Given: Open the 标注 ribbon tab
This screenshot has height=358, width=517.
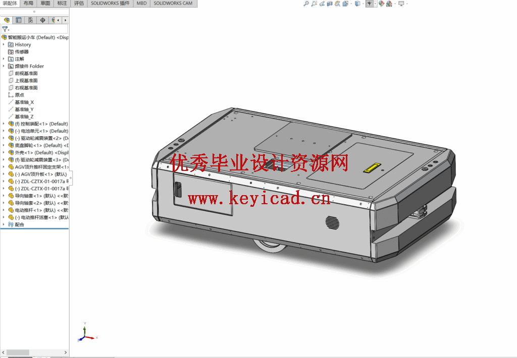Looking at the screenshot, I should click(x=62, y=4).
